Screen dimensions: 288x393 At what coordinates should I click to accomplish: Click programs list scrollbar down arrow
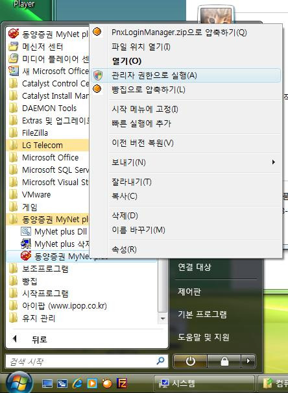pyautogui.click(x=163, y=319)
